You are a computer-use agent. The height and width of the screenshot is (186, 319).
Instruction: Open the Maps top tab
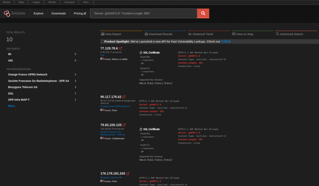coord(21,2)
